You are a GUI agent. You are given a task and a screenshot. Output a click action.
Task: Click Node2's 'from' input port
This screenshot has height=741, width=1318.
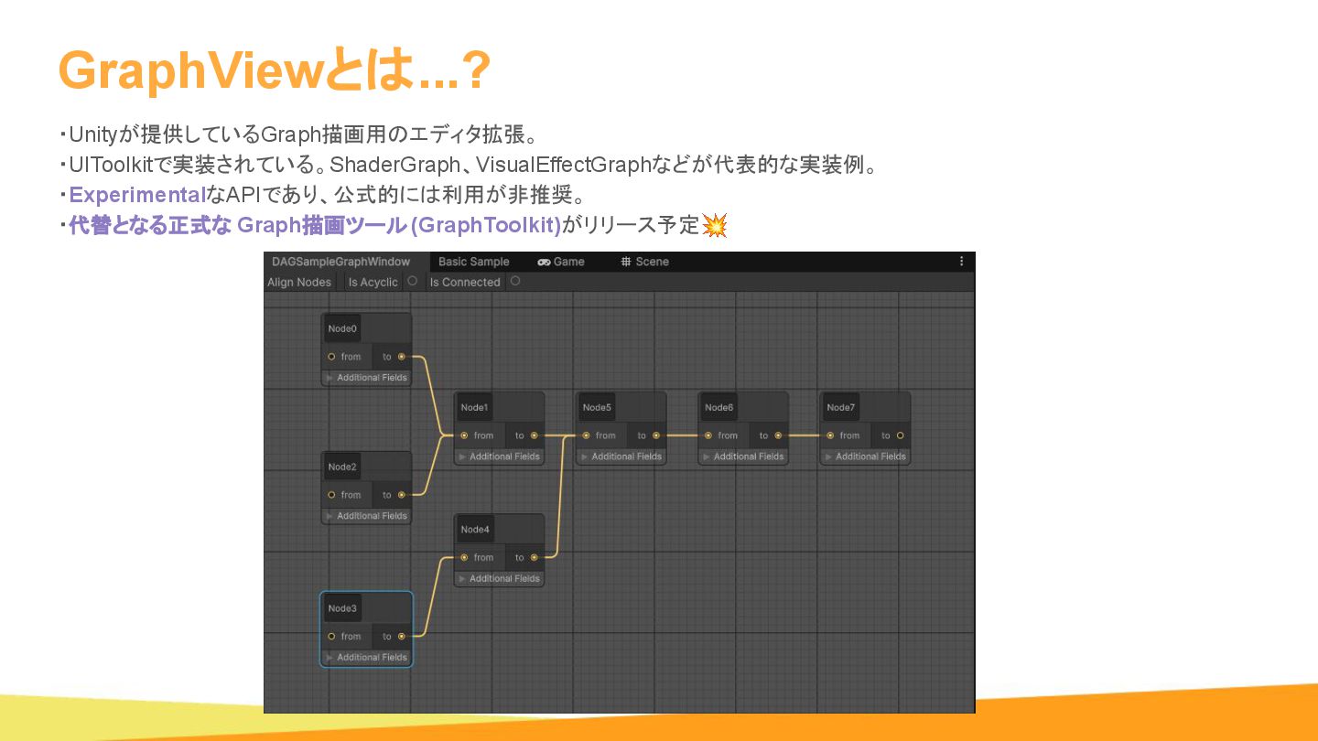click(x=331, y=495)
